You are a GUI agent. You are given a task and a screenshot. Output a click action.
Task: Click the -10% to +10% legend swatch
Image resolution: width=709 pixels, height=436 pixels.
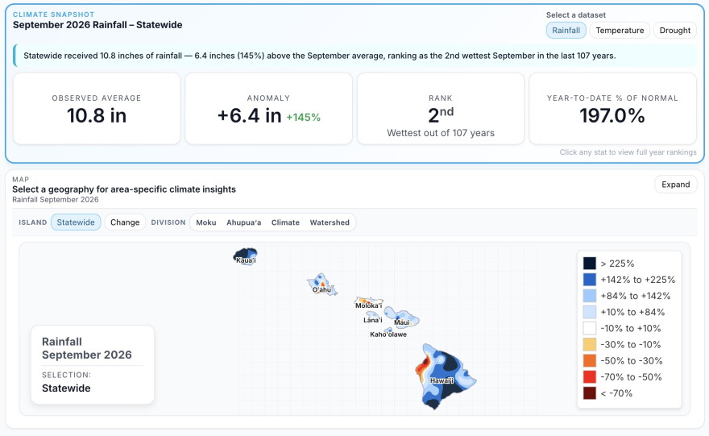click(x=589, y=328)
